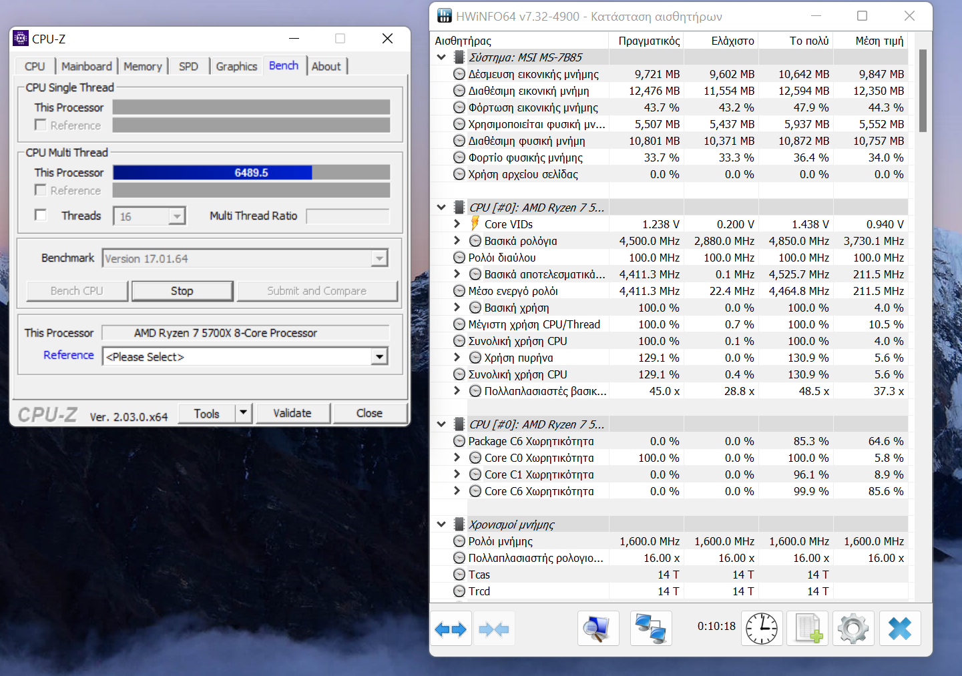Switch to the CPU tab
962x676 pixels.
click(x=35, y=66)
